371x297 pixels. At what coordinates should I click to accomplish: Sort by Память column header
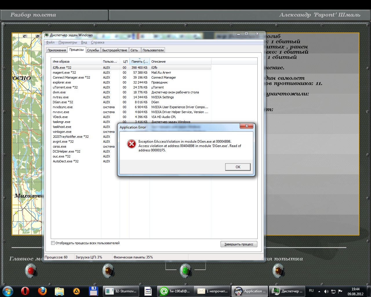[x=139, y=61]
